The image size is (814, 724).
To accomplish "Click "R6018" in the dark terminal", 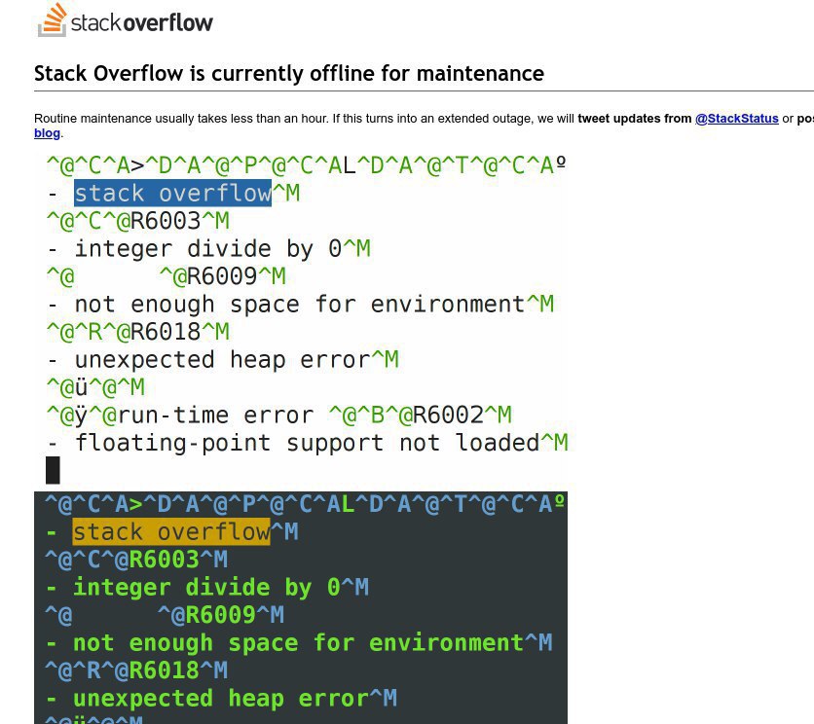I will (x=164, y=670).
